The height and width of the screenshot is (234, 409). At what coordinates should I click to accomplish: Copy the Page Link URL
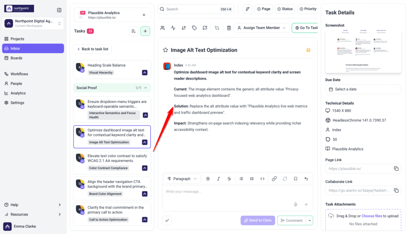(x=396, y=169)
